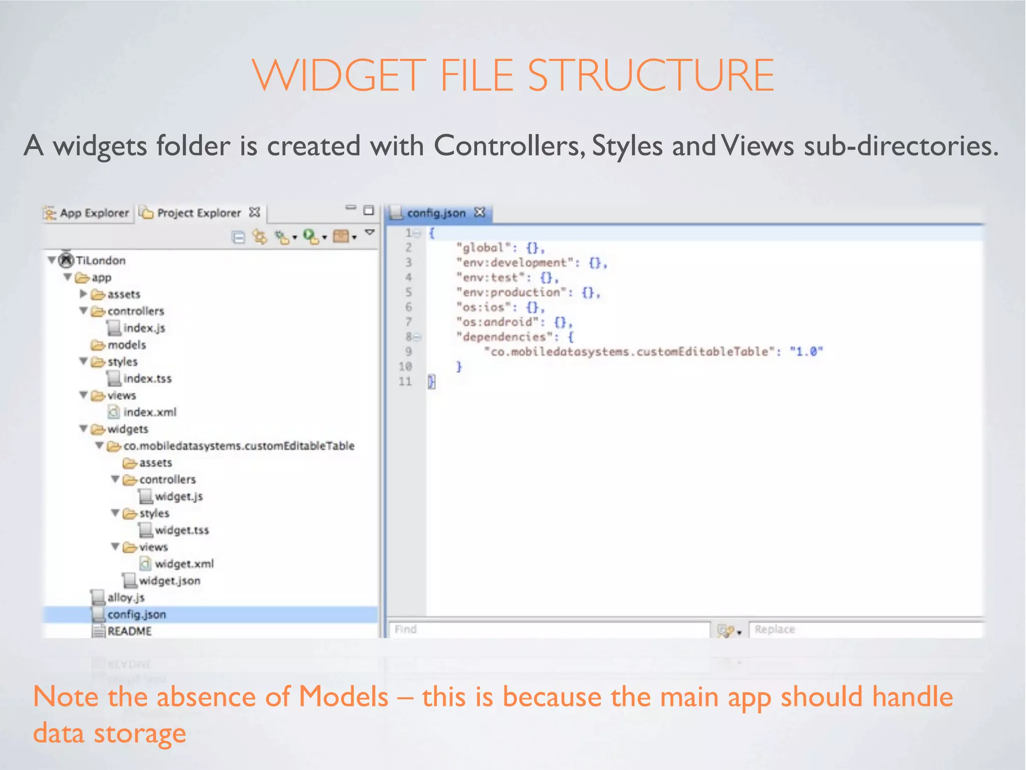Select alloy.js file
The width and height of the screenshot is (1026, 770).
(x=126, y=598)
